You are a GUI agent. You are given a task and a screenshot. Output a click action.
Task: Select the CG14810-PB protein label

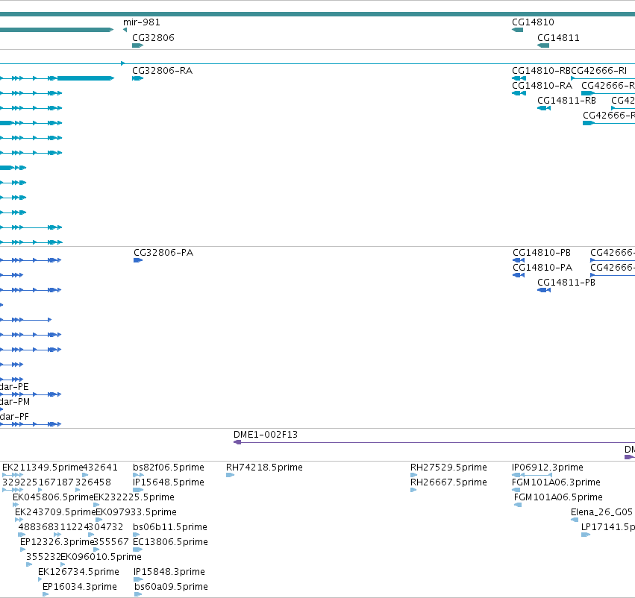[542, 253]
